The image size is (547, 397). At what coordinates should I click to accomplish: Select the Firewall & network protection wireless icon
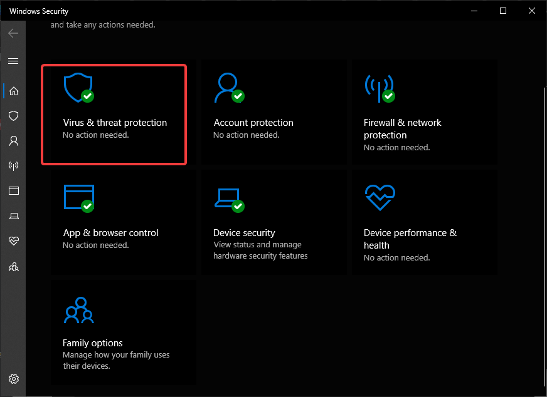(13, 166)
